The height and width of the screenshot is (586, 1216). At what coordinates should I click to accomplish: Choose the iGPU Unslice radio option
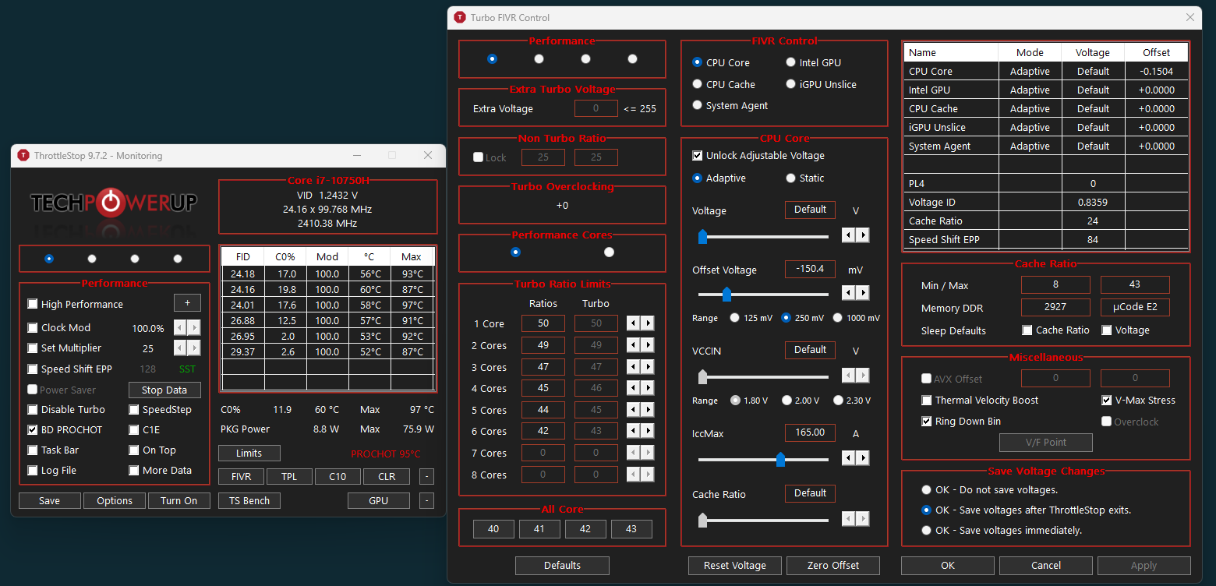pos(790,84)
